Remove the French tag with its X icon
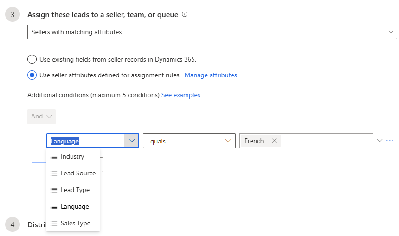 tap(274, 141)
